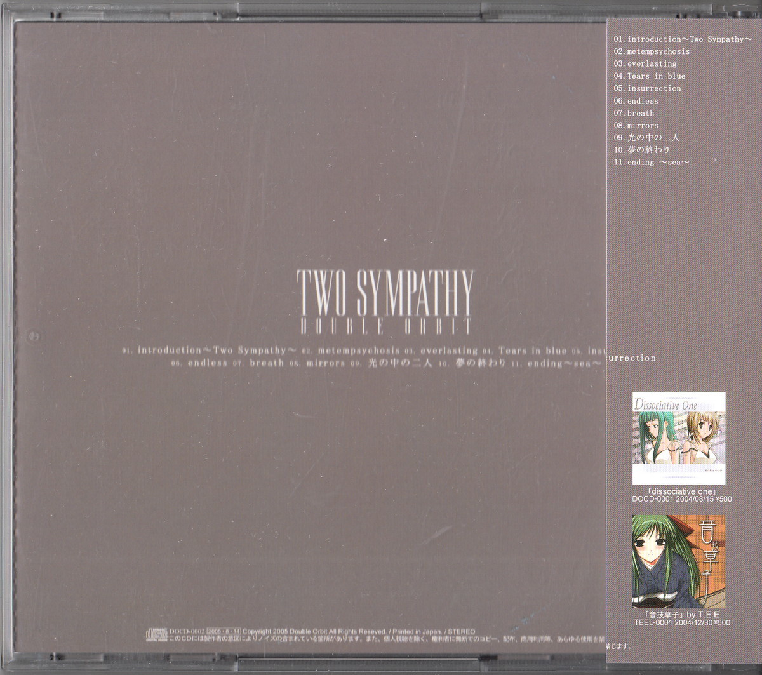Click 'endless' in the center track line
This screenshot has width=762, height=675.
coord(207,363)
